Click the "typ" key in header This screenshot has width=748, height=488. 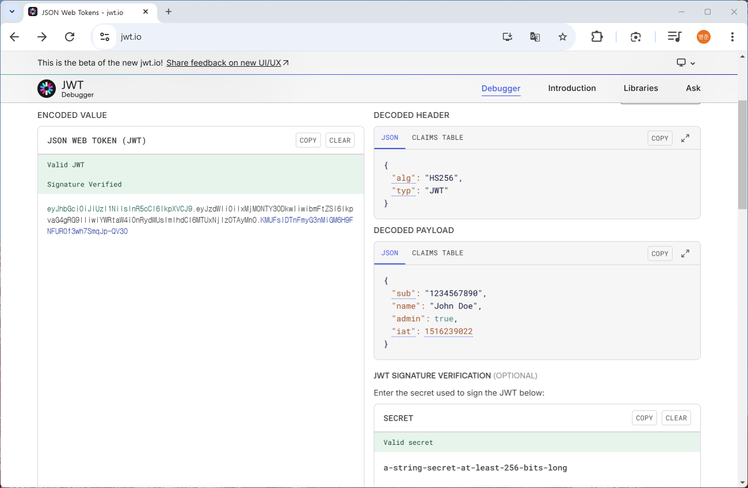click(404, 191)
